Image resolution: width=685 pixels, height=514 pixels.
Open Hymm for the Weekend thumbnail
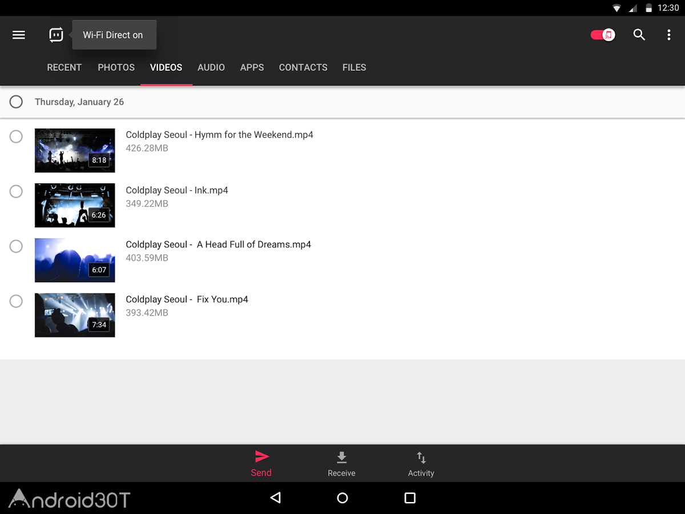click(x=75, y=150)
